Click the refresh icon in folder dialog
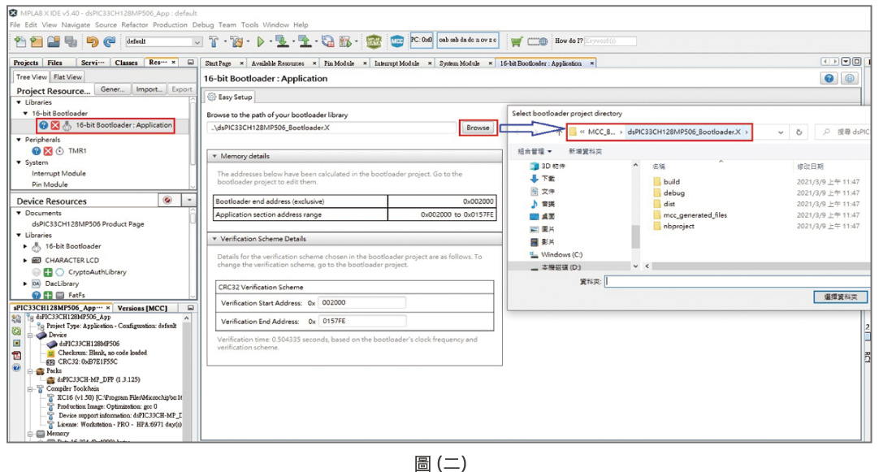Screen dimensions: 879x472 point(799,132)
